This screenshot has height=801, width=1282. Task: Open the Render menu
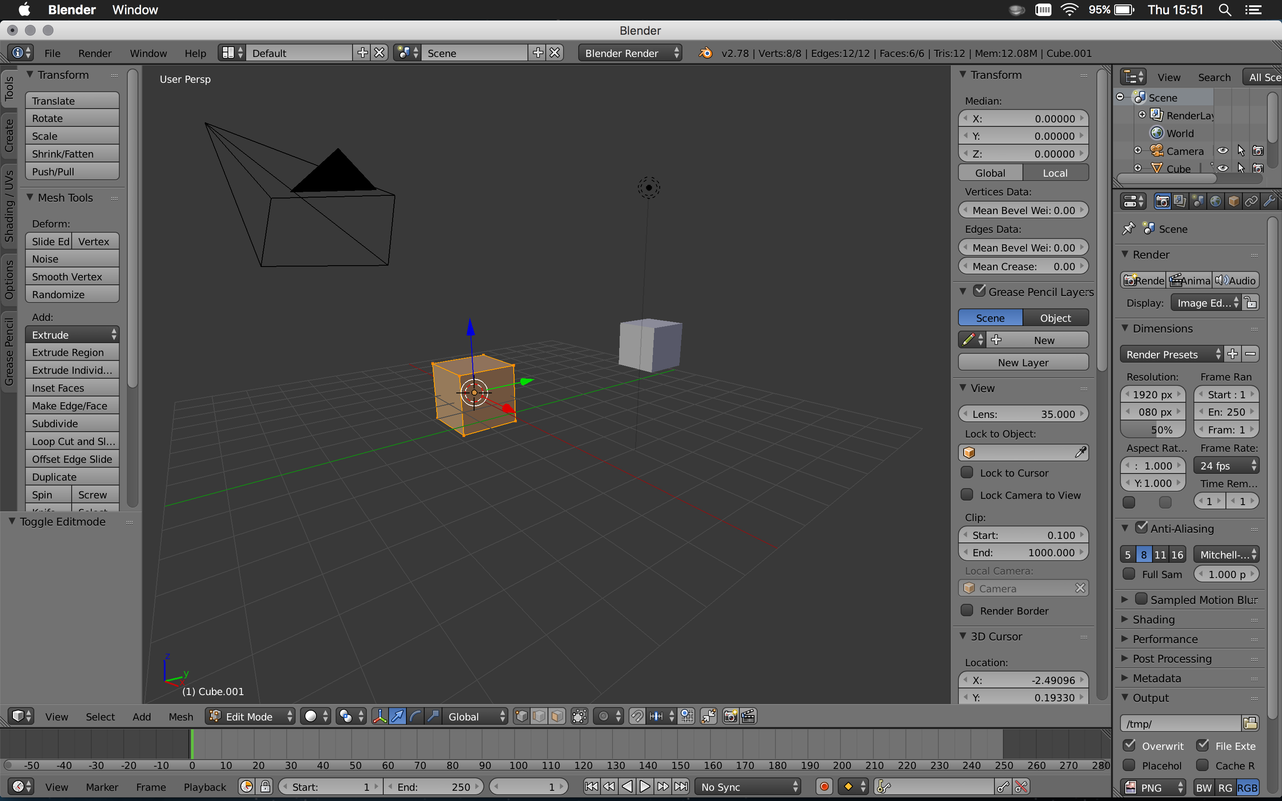[94, 53]
